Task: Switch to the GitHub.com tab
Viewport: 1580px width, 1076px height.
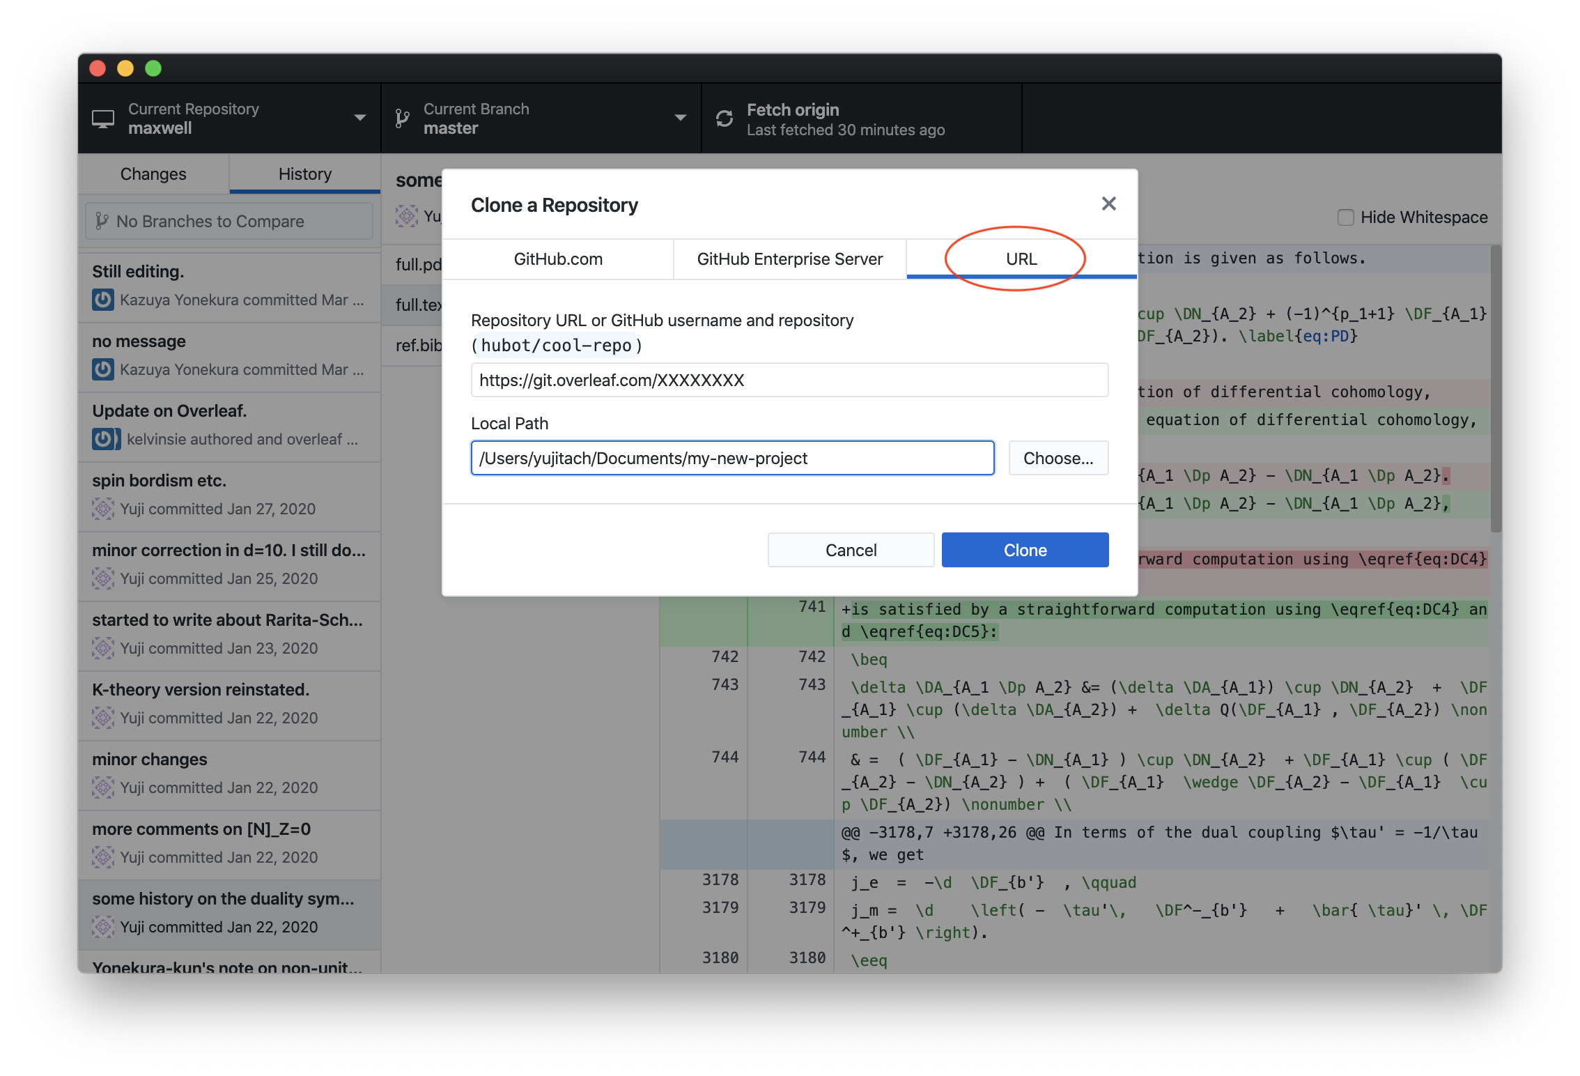Action: click(558, 259)
